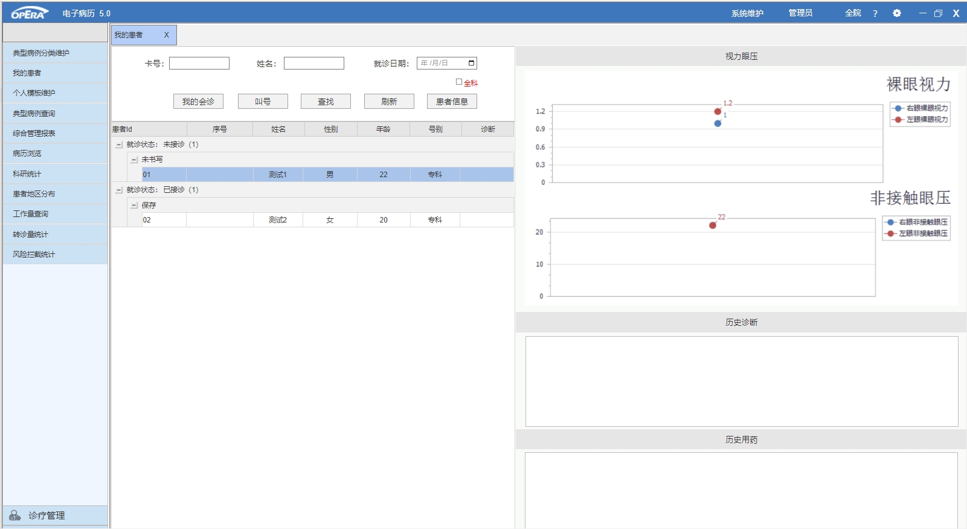Image resolution: width=967 pixels, height=529 pixels.
Task: Open 风险拦截统计 sidebar item
Action: tap(55, 254)
